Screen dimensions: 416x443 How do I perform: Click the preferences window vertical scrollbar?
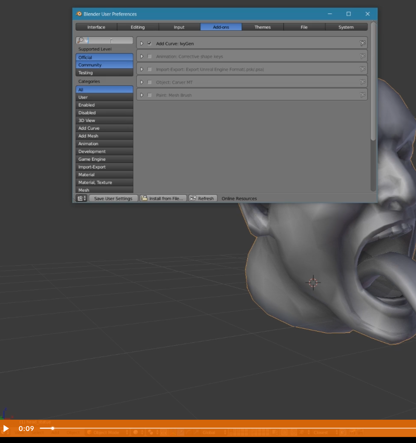[373, 81]
